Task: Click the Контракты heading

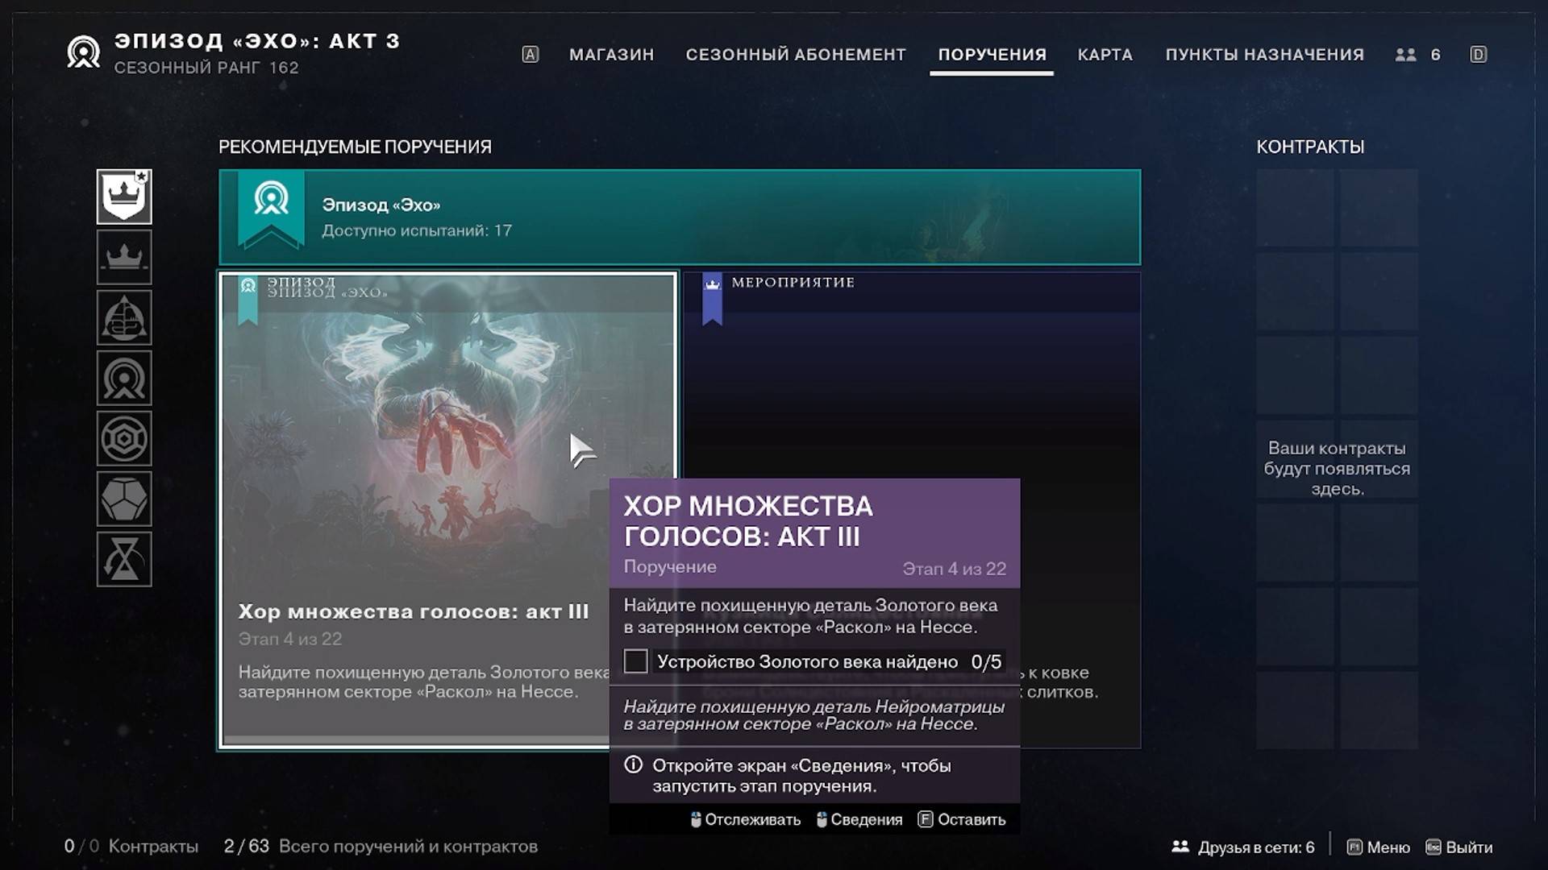Action: (1310, 147)
